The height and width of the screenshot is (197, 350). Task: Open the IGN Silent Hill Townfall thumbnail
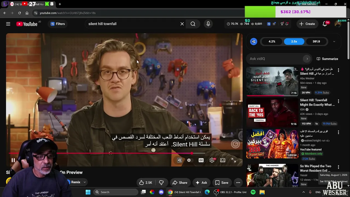click(272, 112)
